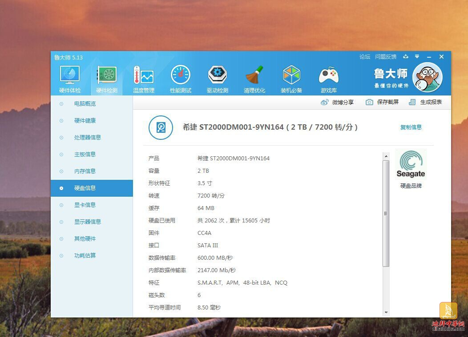
Task: Click the radio dot beside 硬盘信息
Action: pyautogui.click(x=61, y=188)
